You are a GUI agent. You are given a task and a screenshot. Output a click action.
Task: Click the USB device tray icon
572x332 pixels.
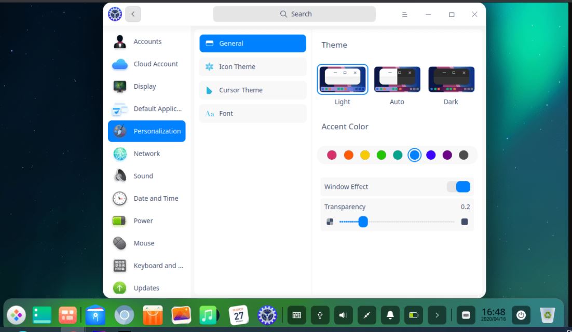pos(320,315)
